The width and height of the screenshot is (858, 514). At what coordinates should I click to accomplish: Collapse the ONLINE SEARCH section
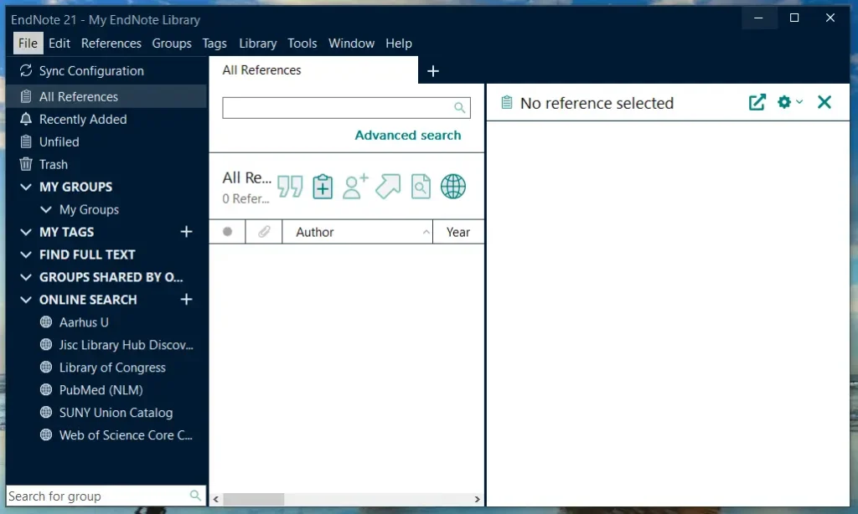click(26, 300)
